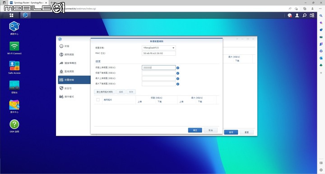Open the Network Center (網路中心) desktop icon
Image resolution: width=325 pixels, height=174 pixels.
point(14,28)
